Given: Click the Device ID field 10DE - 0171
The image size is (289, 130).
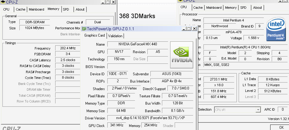Looking at the screenshot, I should 118,74.
